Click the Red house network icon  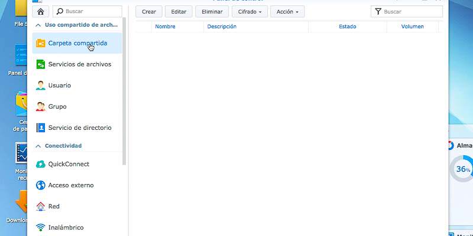(40, 206)
